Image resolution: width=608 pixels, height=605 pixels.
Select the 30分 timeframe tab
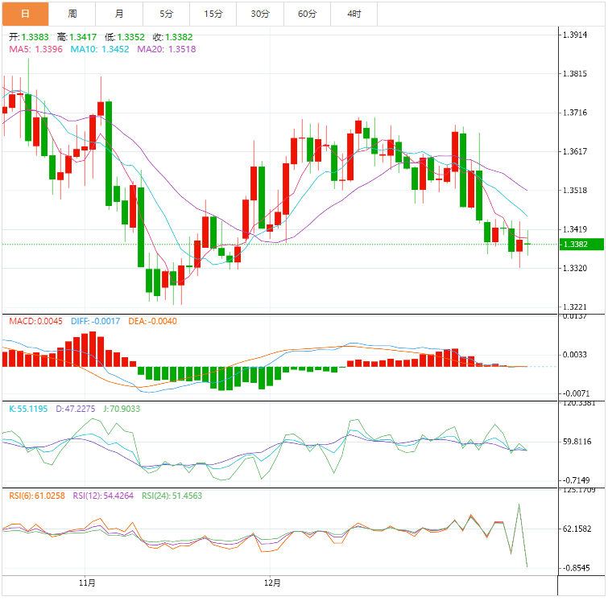point(259,14)
